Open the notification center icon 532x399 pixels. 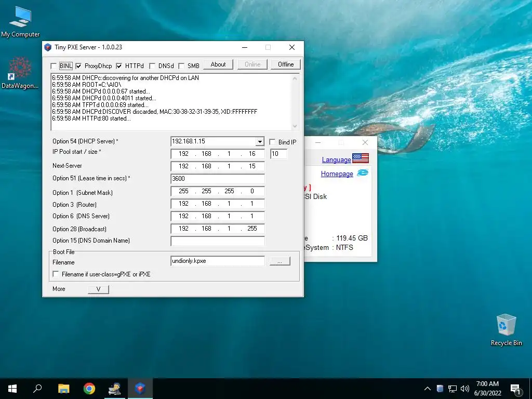click(x=515, y=389)
